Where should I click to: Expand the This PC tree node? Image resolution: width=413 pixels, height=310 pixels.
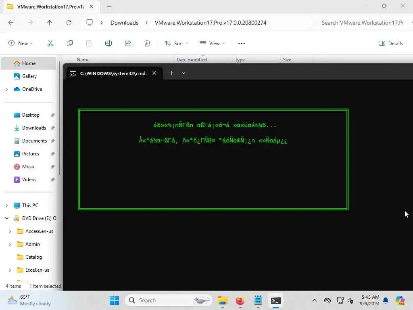pyautogui.click(x=7, y=205)
